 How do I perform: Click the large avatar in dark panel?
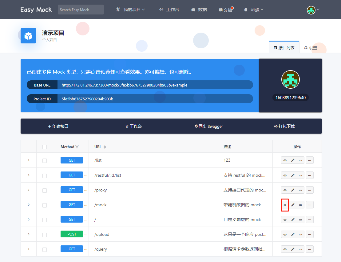coord(291,79)
